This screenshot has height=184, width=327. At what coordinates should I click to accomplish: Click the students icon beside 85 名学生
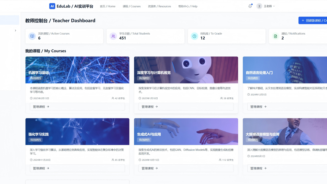(x=113, y=160)
